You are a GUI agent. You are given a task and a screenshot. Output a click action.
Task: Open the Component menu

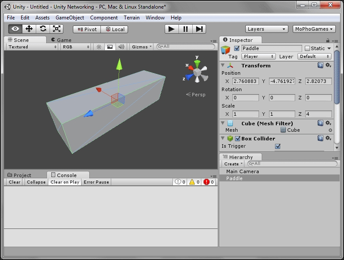(x=104, y=18)
